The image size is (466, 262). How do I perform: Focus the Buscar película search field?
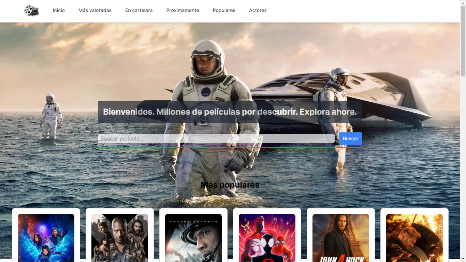216,139
